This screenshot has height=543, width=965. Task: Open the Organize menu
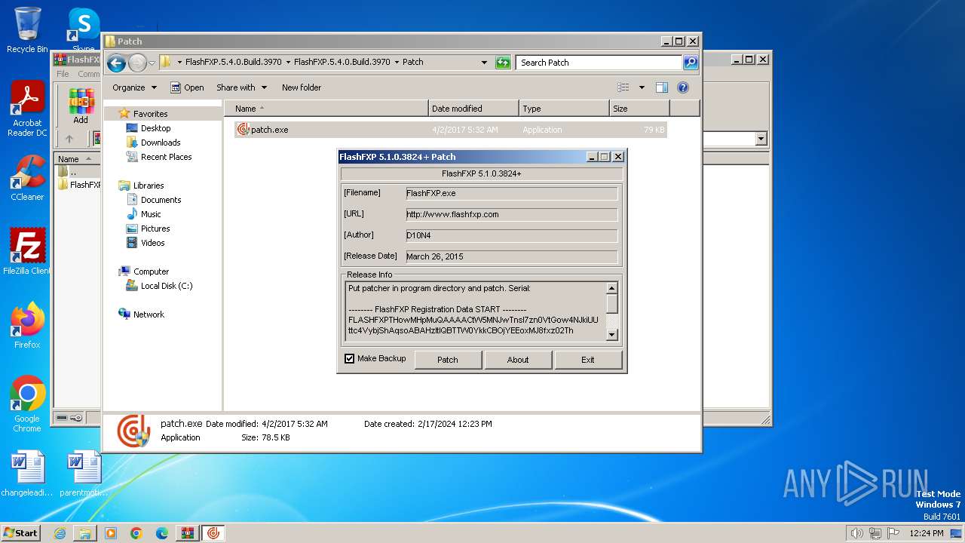point(134,87)
